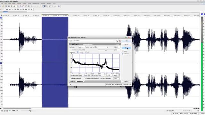Click Forward in the transport toolbar

click(26, 9)
